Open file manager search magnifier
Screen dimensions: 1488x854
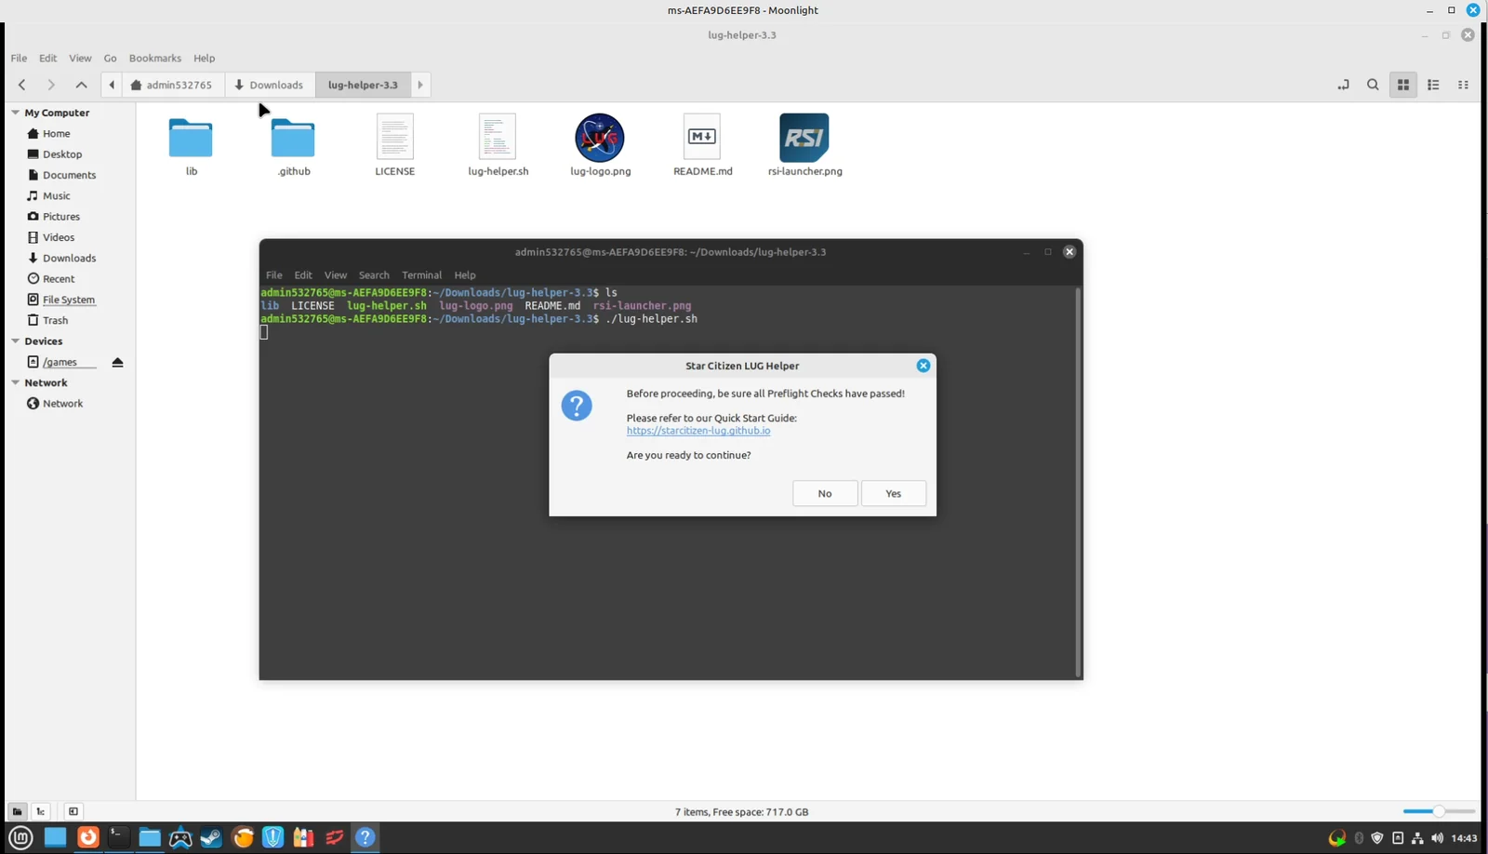[1373, 85]
